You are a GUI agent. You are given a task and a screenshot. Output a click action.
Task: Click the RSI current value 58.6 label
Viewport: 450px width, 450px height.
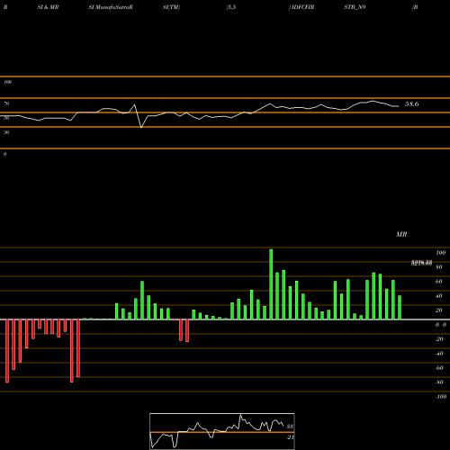coord(411,104)
